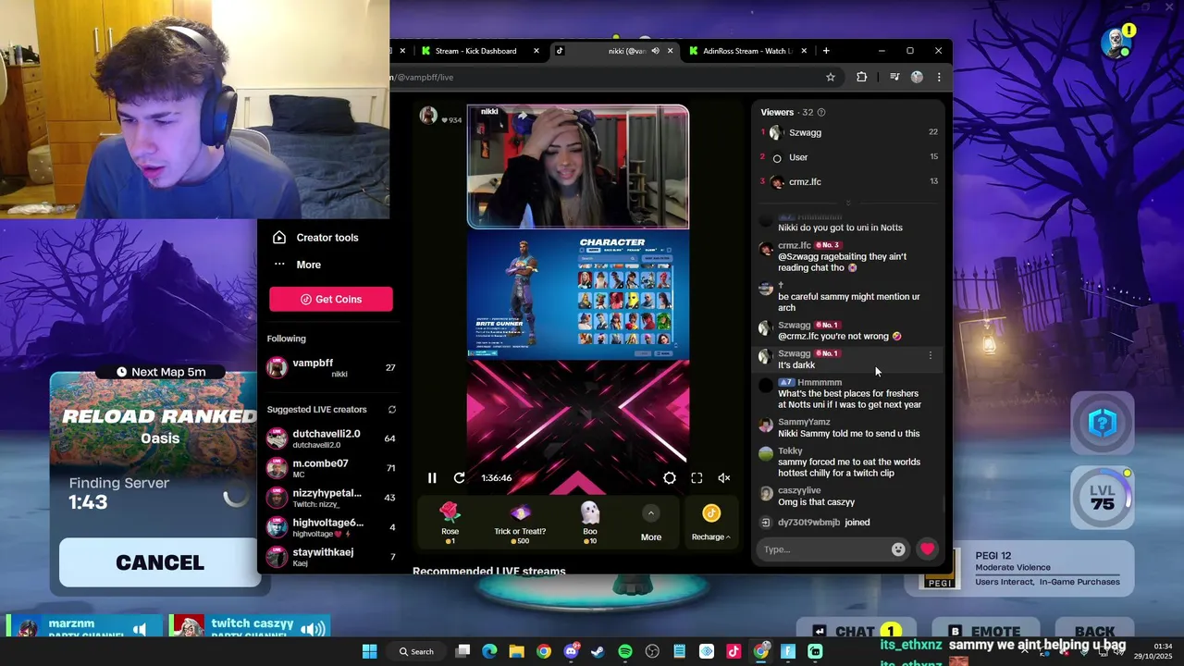Refresh Suggested LIVE creators list
The height and width of the screenshot is (666, 1184).
[391, 410]
